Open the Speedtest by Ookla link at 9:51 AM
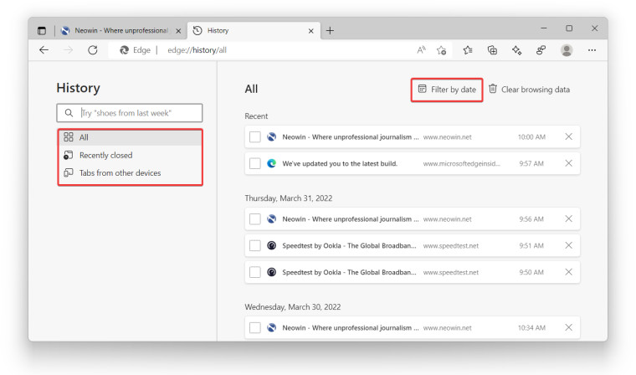This screenshot has height=375, width=636. coord(349,245)
